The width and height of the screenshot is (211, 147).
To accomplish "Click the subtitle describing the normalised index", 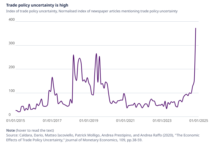I will (x=92, y=11).
